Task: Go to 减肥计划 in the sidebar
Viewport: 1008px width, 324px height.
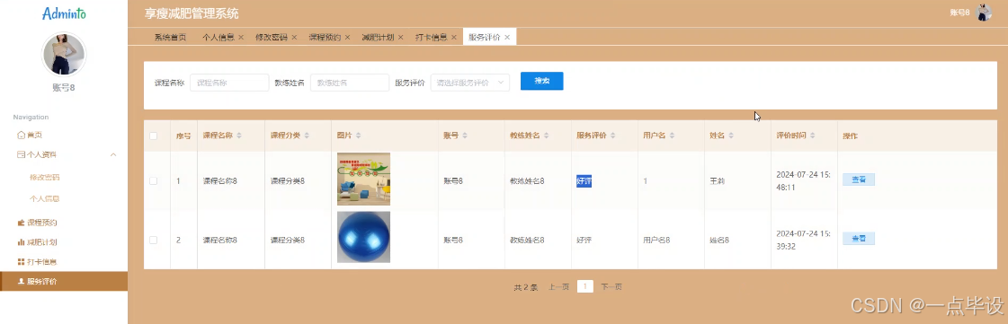Action: (37, 241)
